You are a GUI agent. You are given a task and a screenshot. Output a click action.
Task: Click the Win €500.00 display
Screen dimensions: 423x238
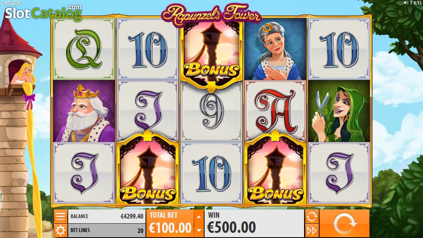tap(254, 223)
